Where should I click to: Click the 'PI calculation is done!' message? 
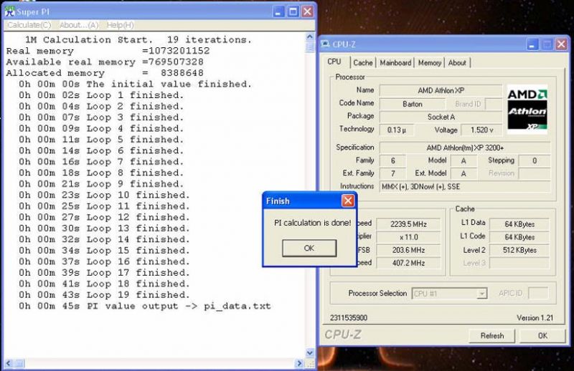tap(312, 223)
